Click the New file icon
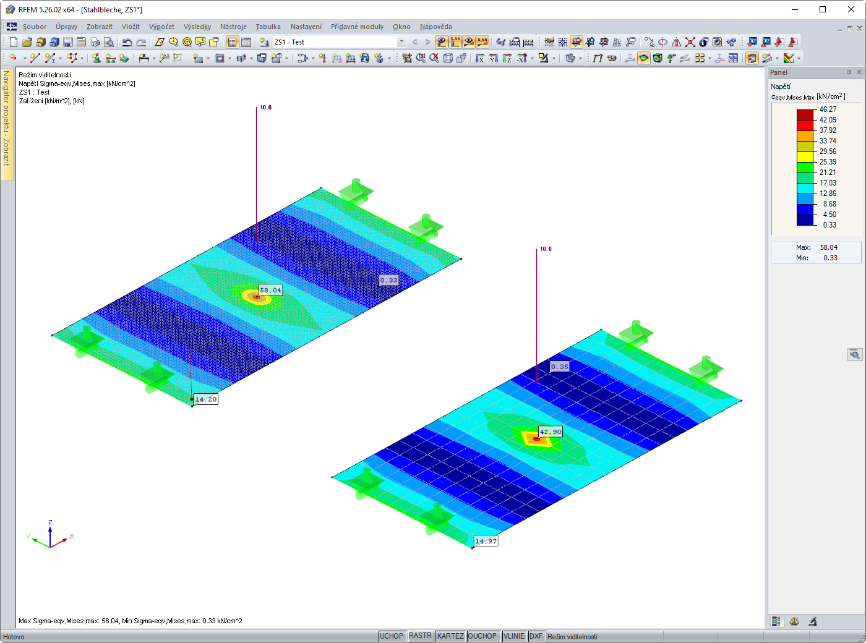The image size is (866, 643). tap(14, 42)
